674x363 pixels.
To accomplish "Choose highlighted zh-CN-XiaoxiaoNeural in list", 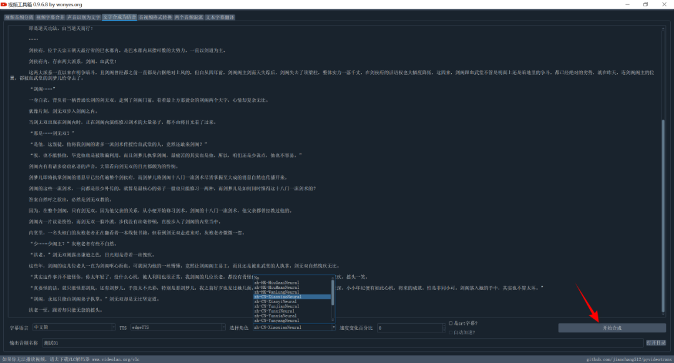I will [x=292, y=297].
